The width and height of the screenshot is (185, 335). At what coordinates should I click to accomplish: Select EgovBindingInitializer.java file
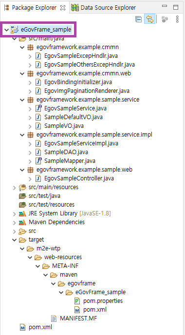(78, 82)
